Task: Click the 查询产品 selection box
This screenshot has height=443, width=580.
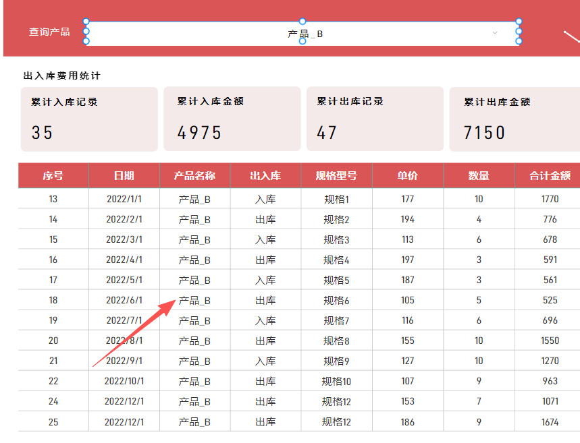Action: click(x=304, y=33)
